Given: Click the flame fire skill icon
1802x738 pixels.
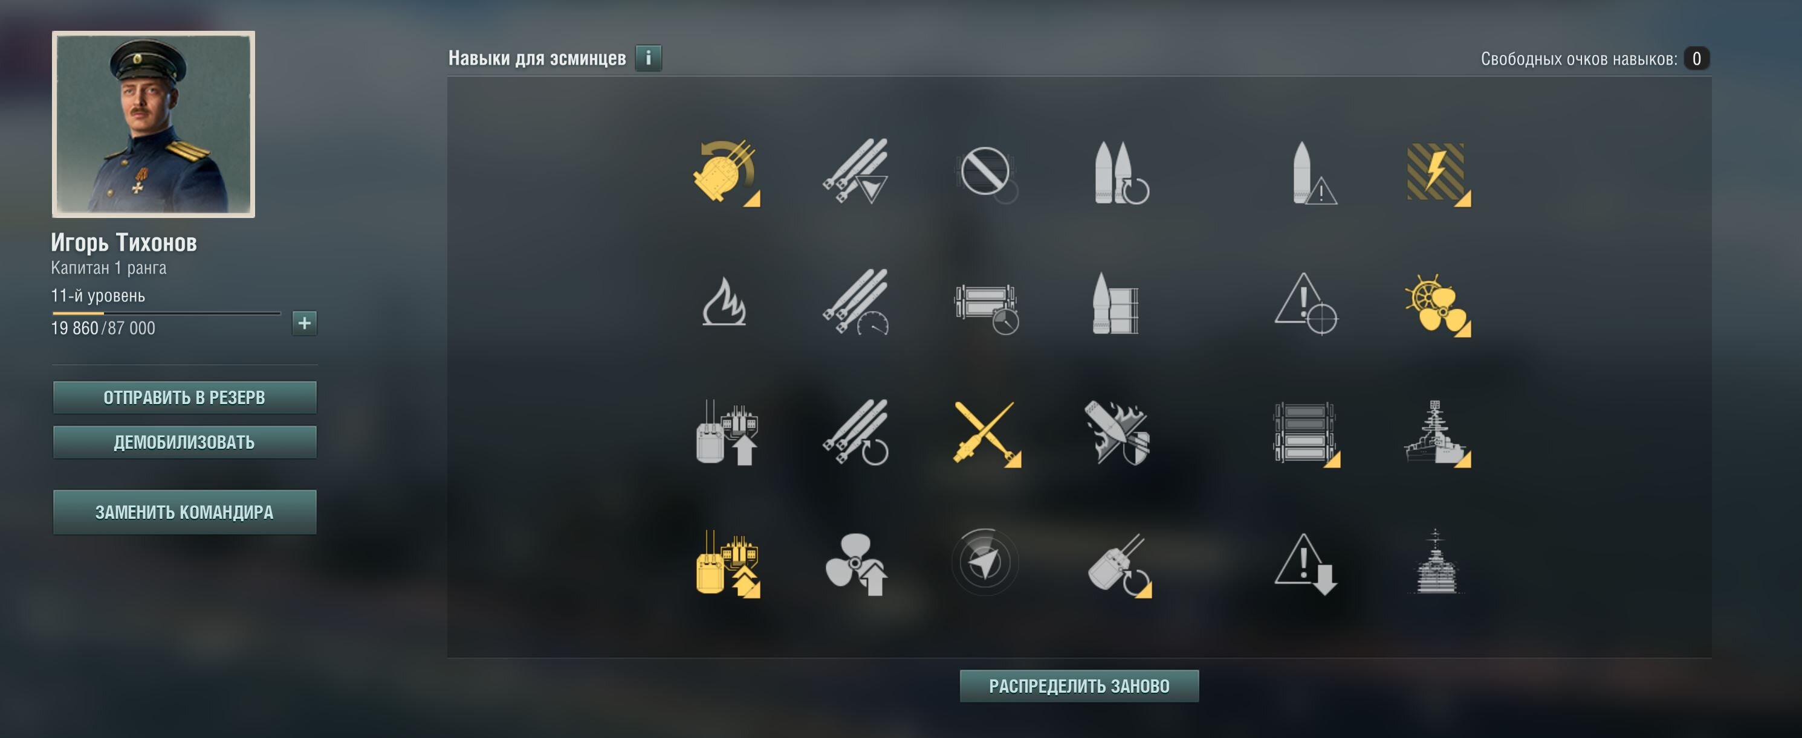Looking at the screenshot, I should [x=725, y=302].
